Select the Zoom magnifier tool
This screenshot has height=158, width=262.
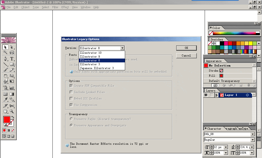point(12,111)
